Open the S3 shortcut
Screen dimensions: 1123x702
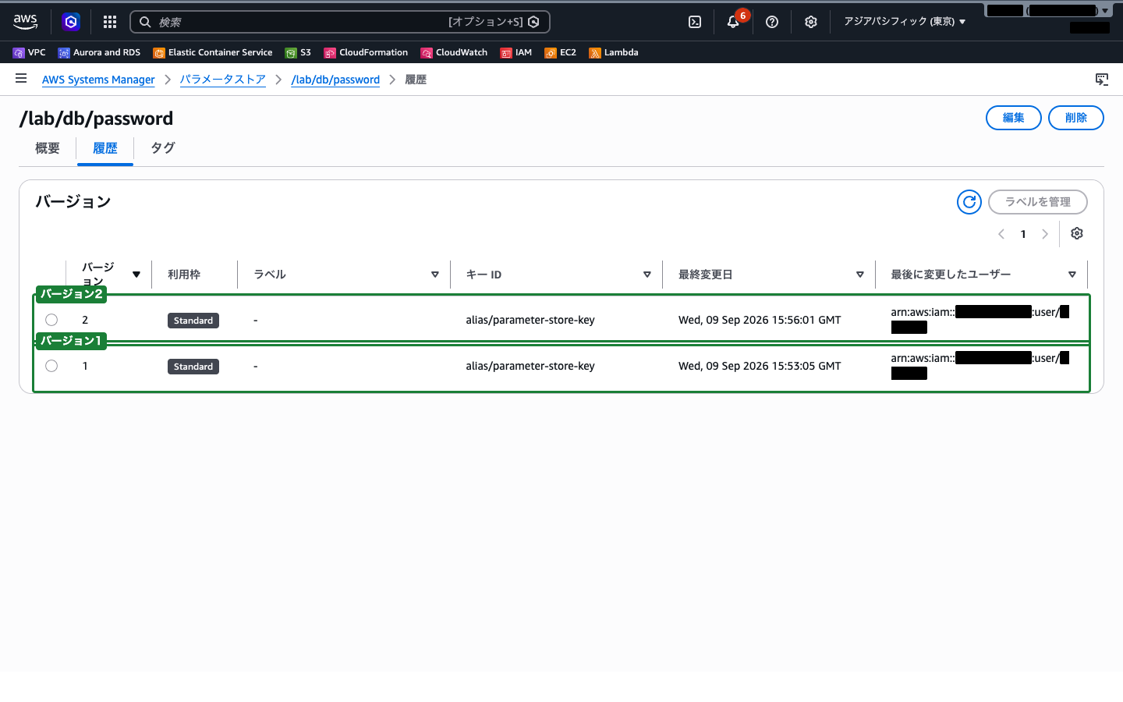pos(298,52)
